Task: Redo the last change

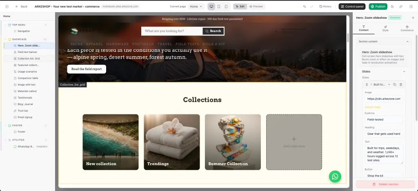Action: [311, 7]
